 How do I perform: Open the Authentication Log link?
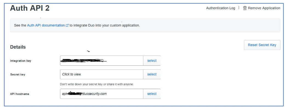(x=220, y=8)
